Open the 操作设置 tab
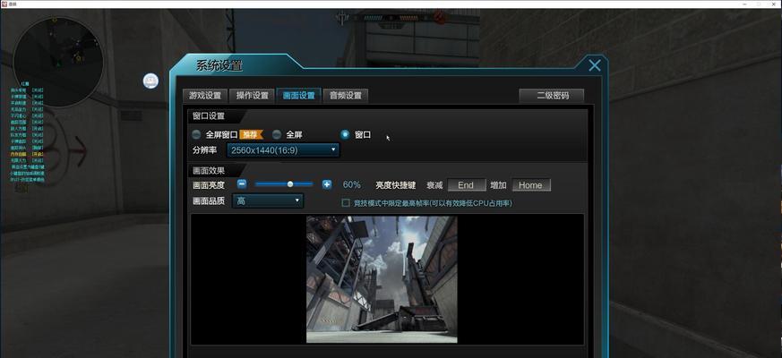782x358 pixels. [252, 96]
